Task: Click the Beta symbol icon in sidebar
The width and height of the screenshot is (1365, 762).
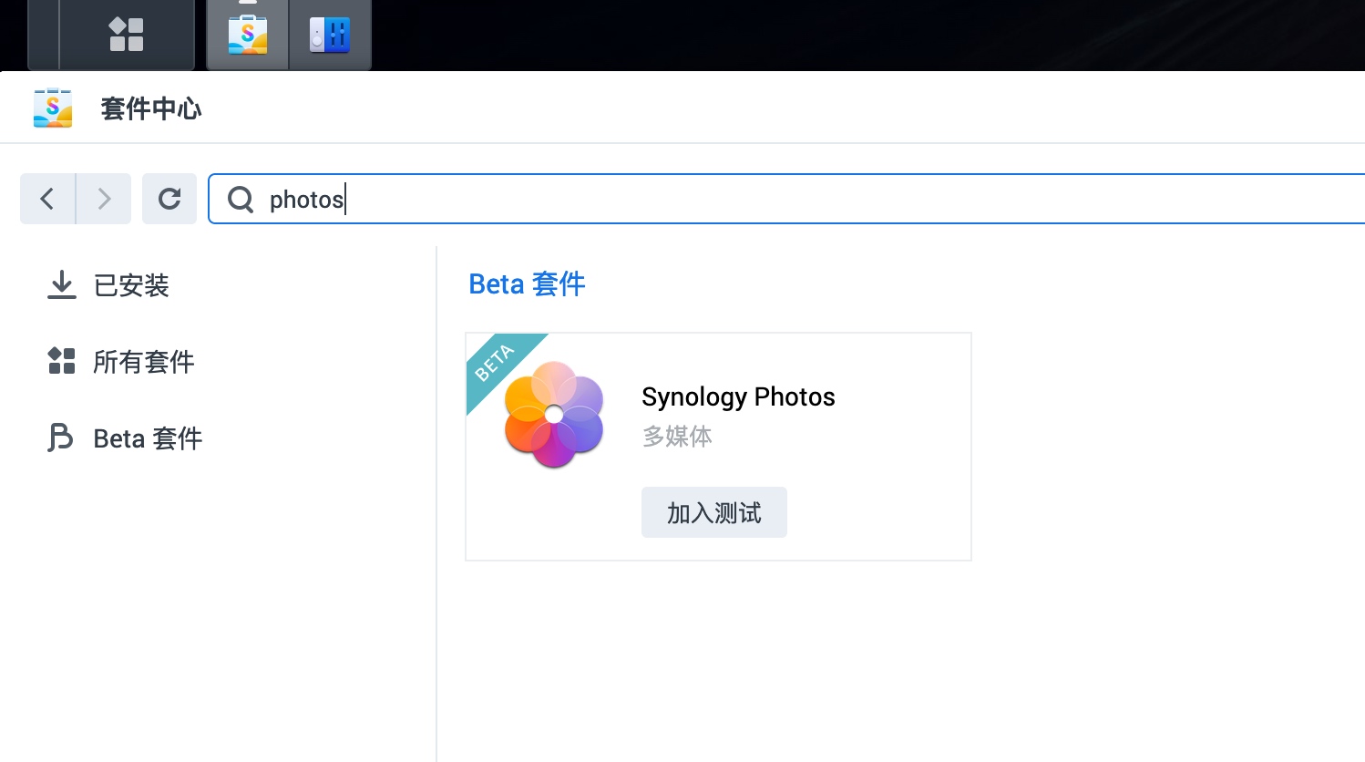Action: tap(60, 438)
